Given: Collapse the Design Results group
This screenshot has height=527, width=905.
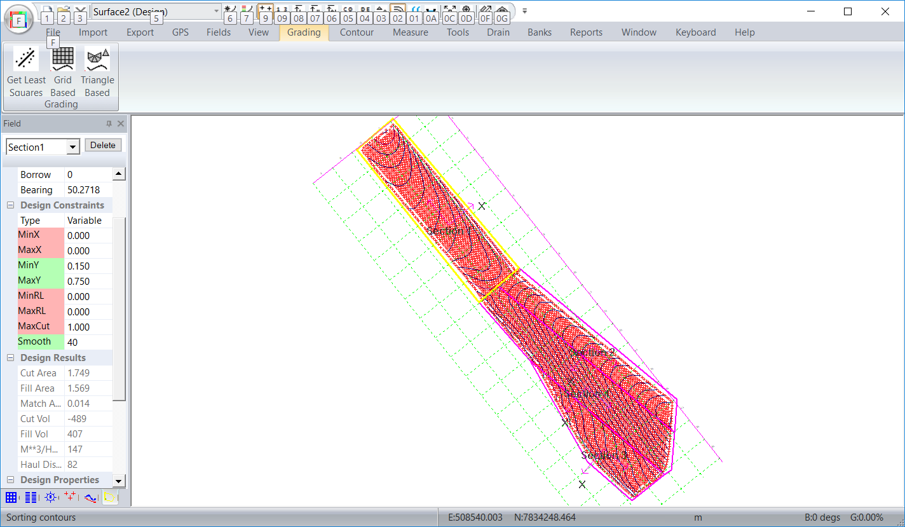Looking at the screenshot, I should [x=11, y=358].
